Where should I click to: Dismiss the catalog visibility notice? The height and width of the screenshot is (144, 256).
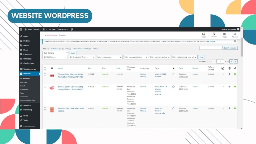(x=235, y=41)
